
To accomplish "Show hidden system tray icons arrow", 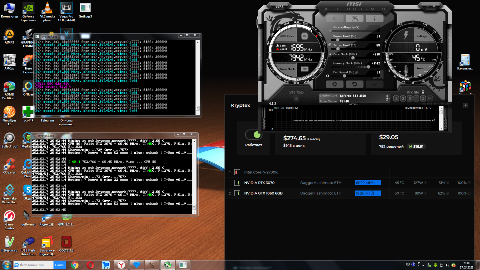I will [423, 265].
